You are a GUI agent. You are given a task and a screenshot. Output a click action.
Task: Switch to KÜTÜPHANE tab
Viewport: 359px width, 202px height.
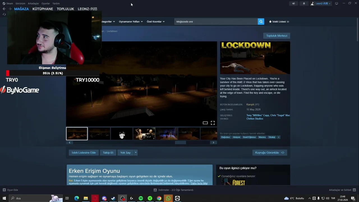(x=43, y=9)
